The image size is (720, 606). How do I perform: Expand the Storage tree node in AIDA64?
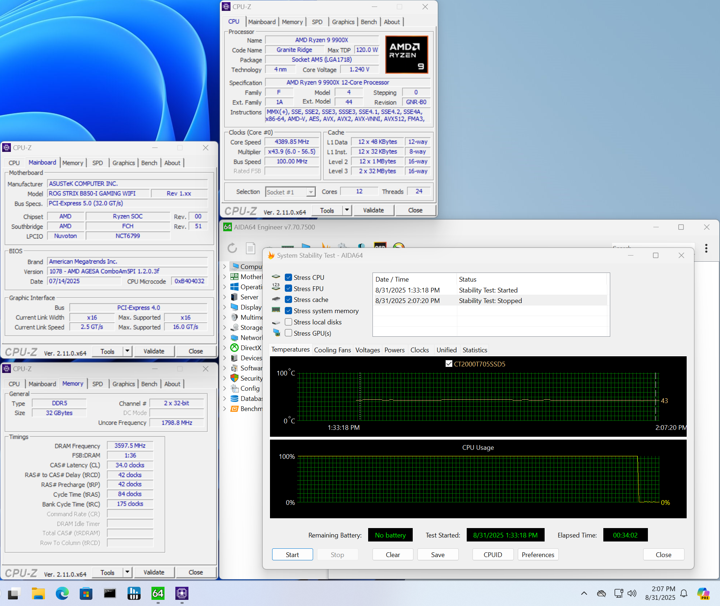(225, 327)
